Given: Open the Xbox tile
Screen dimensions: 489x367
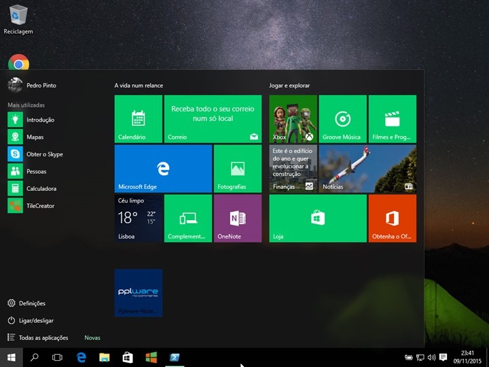Looking at the screenshot, I should coord(293,119).
